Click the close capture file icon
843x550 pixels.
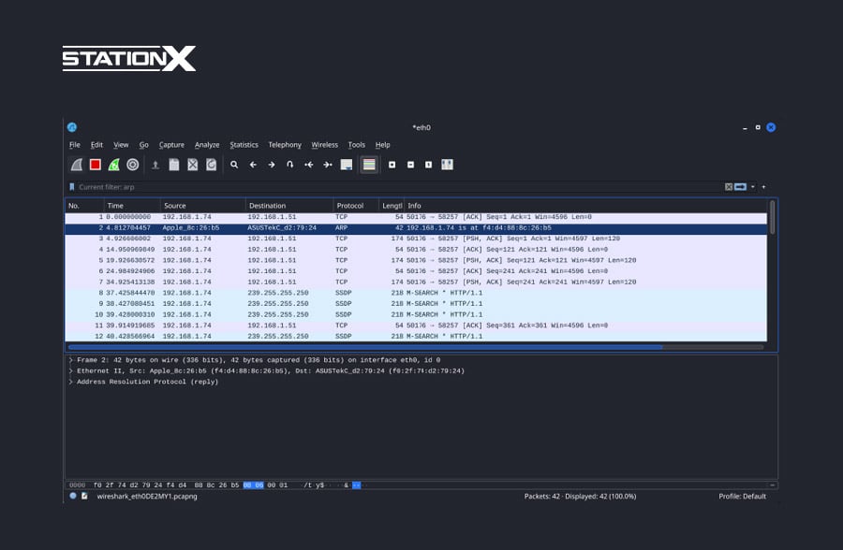[192, 165]
